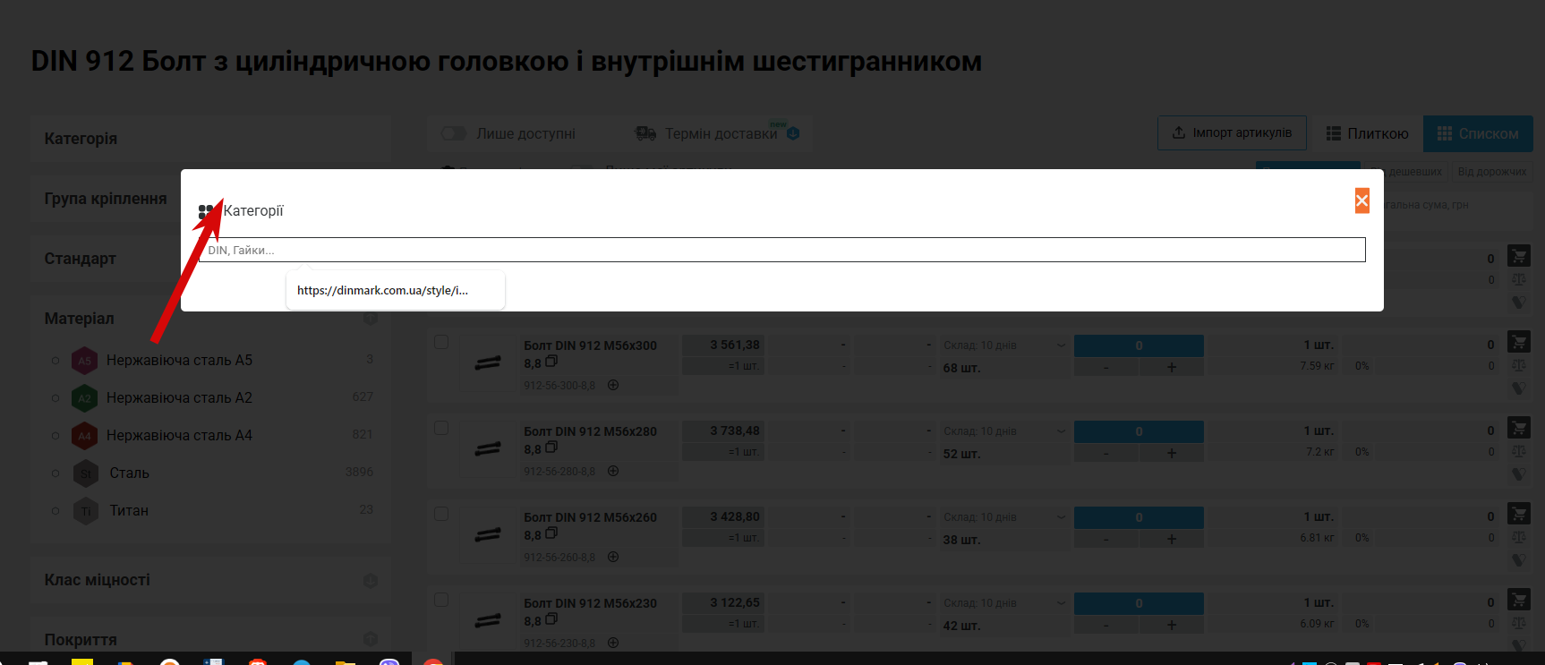
Task: Click compare scales icon for Болт M56x280
Action: [1519, 452]
